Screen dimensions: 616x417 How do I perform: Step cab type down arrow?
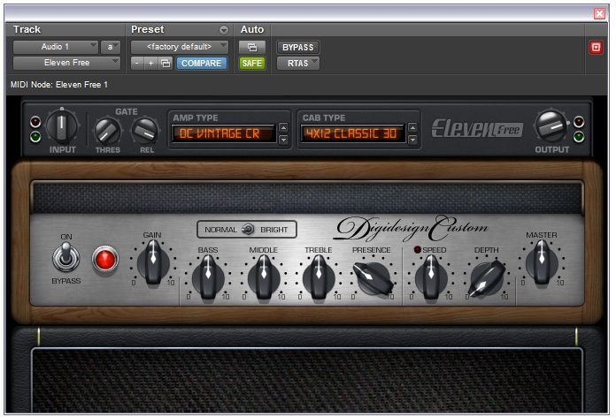(x=412, y=140)
